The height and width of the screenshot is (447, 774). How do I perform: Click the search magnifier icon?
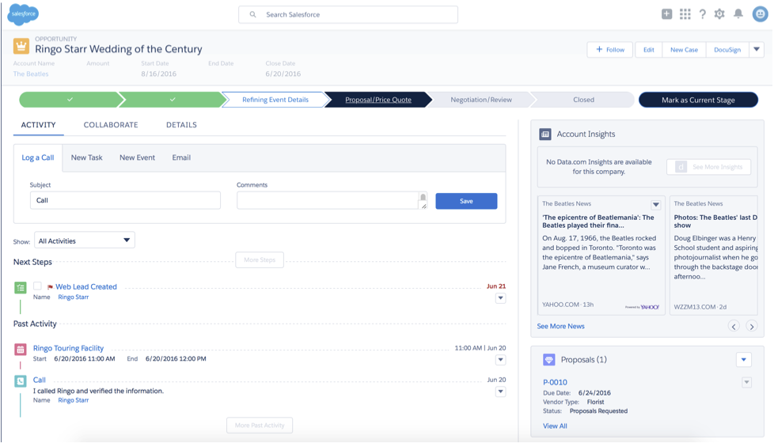coord(252,14)
